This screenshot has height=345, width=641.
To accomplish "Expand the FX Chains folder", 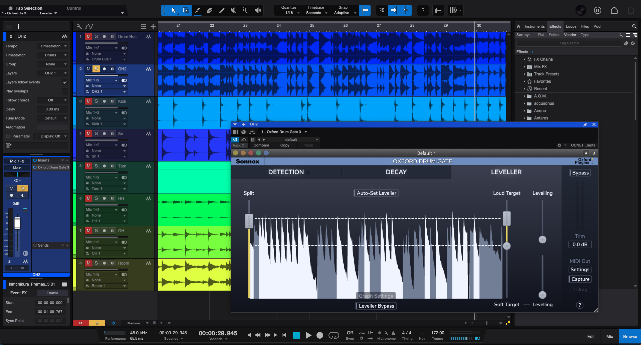I will coord(524,59).
